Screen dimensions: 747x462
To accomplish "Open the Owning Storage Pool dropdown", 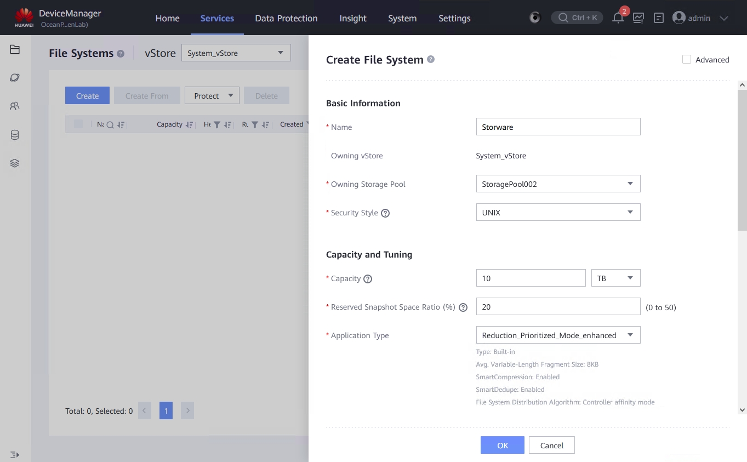I will pos(558,184).
